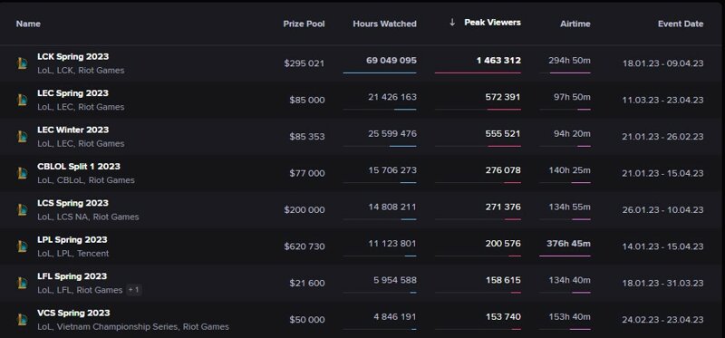Open the CBLOL Split 1 2023 event
The image size is (725, 338).
point(79,167)
